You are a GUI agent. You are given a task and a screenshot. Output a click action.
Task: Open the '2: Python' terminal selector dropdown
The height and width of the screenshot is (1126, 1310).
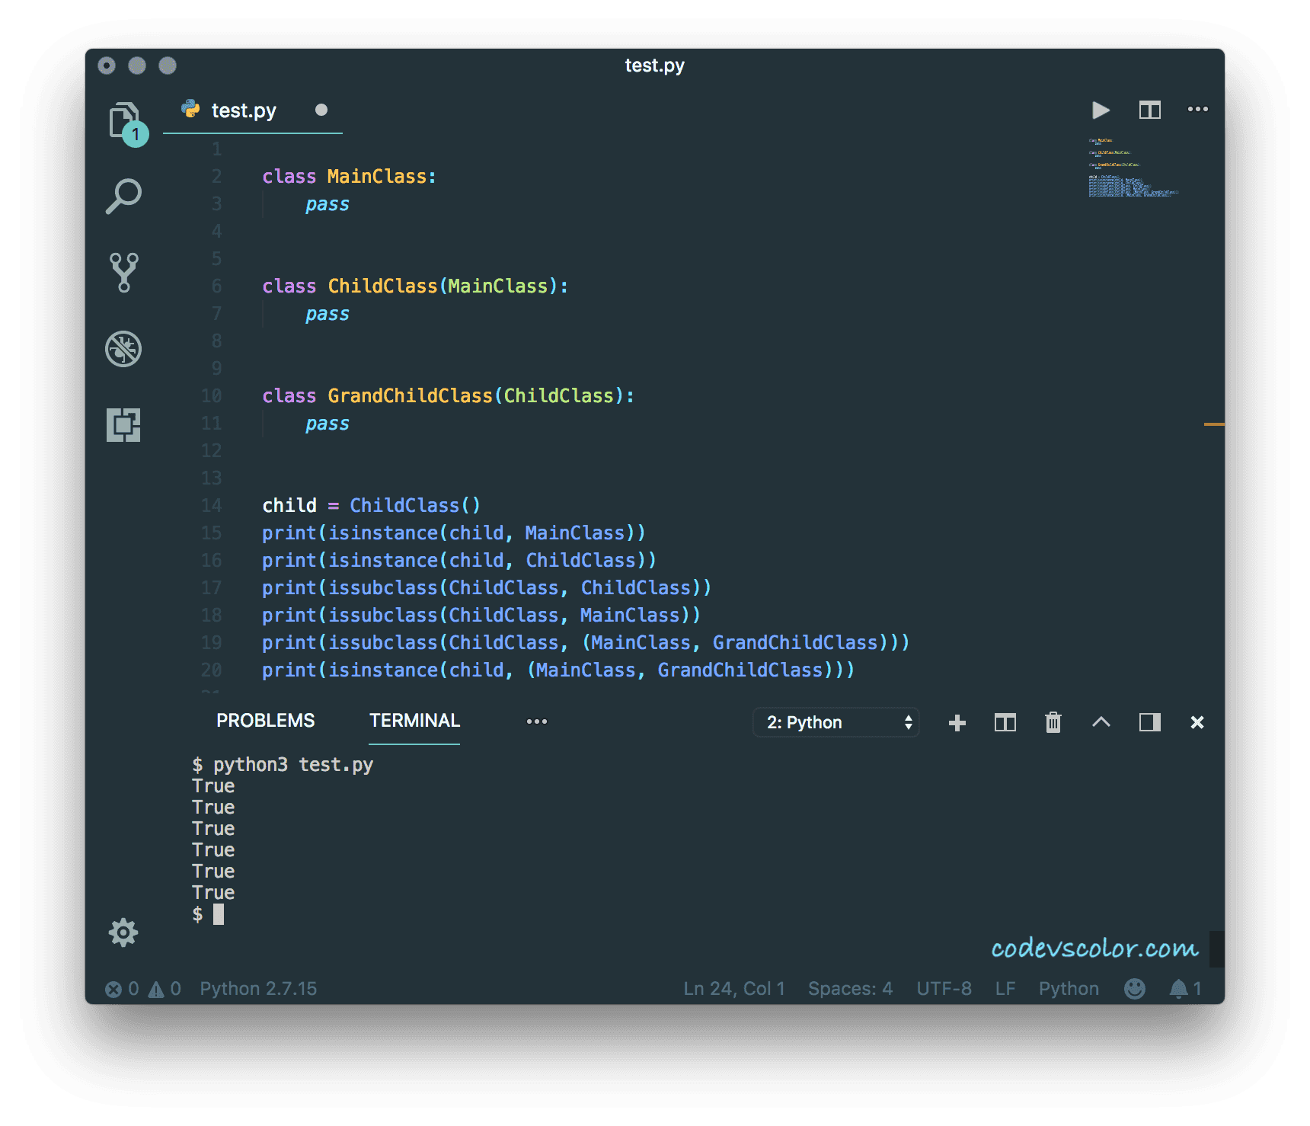(836, 722)
